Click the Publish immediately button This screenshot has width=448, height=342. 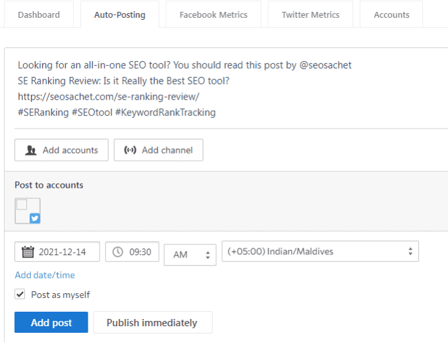tap(153, 322)
